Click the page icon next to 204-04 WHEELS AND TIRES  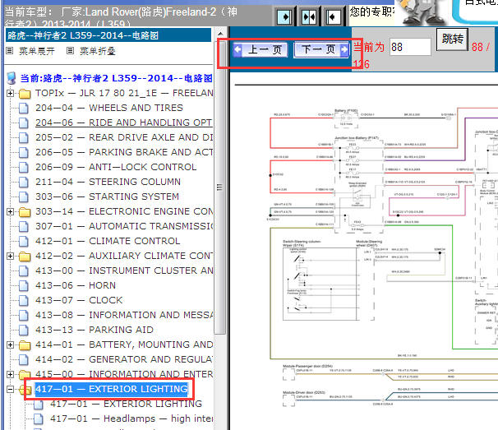click(24, 108)
